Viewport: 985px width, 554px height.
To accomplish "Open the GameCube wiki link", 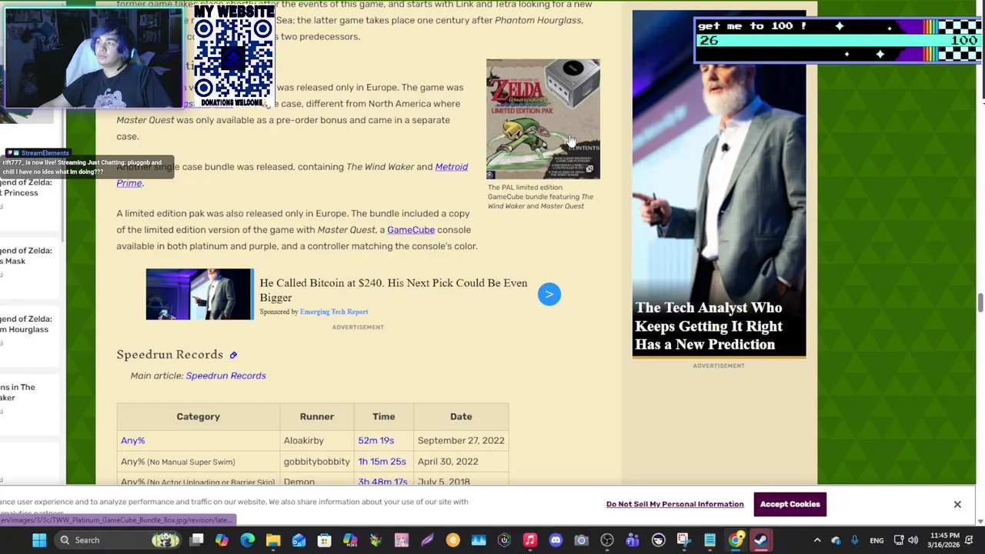I will coord(410,229).
